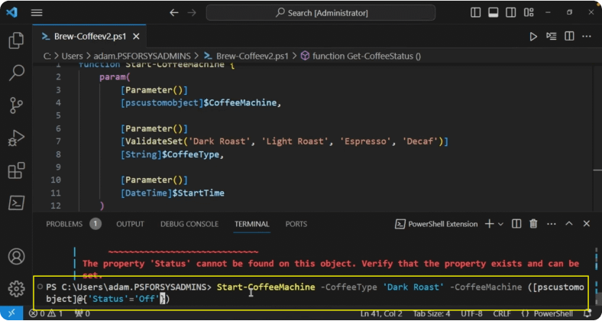Image resolution: width=602 pixels, height=321 pixels.
Task: Open the Source Control view
Action: click(x=16, y=105)
